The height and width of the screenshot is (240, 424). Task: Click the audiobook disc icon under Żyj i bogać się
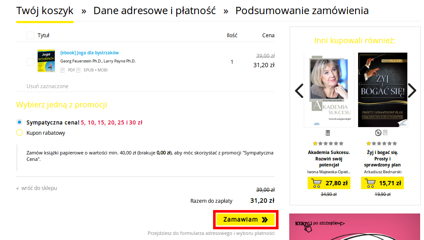[378, 133]
